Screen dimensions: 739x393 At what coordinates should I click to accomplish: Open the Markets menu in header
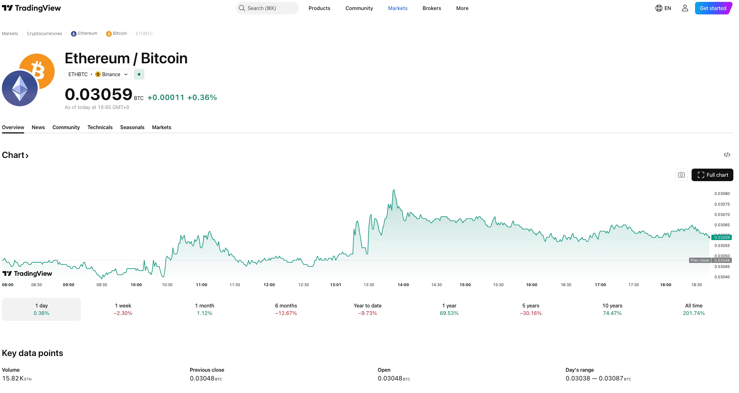(x=397, y=8)
